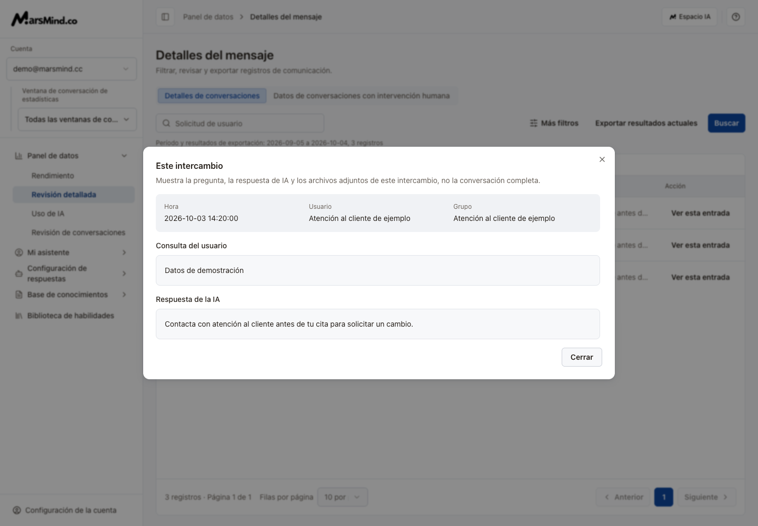
Task: Select page 1 in pagination
Action: 664,497
